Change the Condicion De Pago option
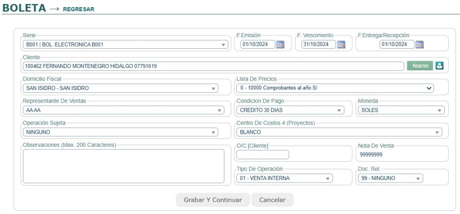 (290, 110)
